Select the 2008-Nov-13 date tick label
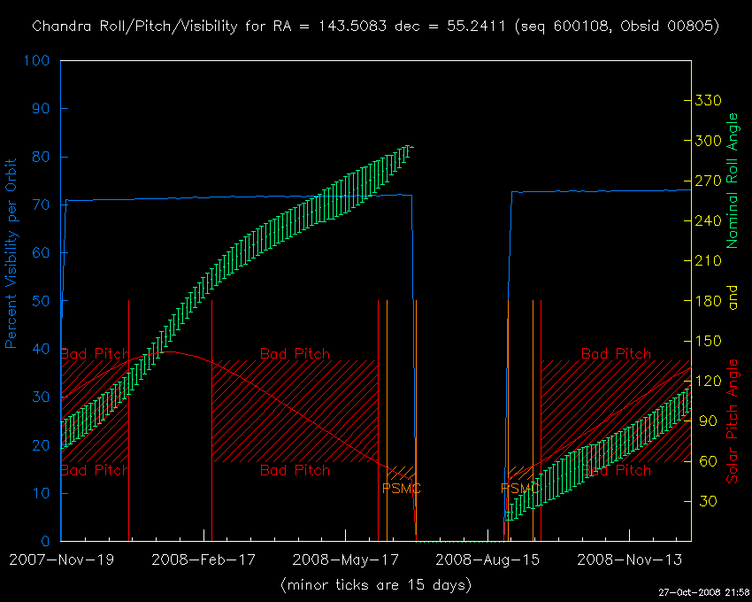This screenshot has width=752, height=602. coord(627,560)
